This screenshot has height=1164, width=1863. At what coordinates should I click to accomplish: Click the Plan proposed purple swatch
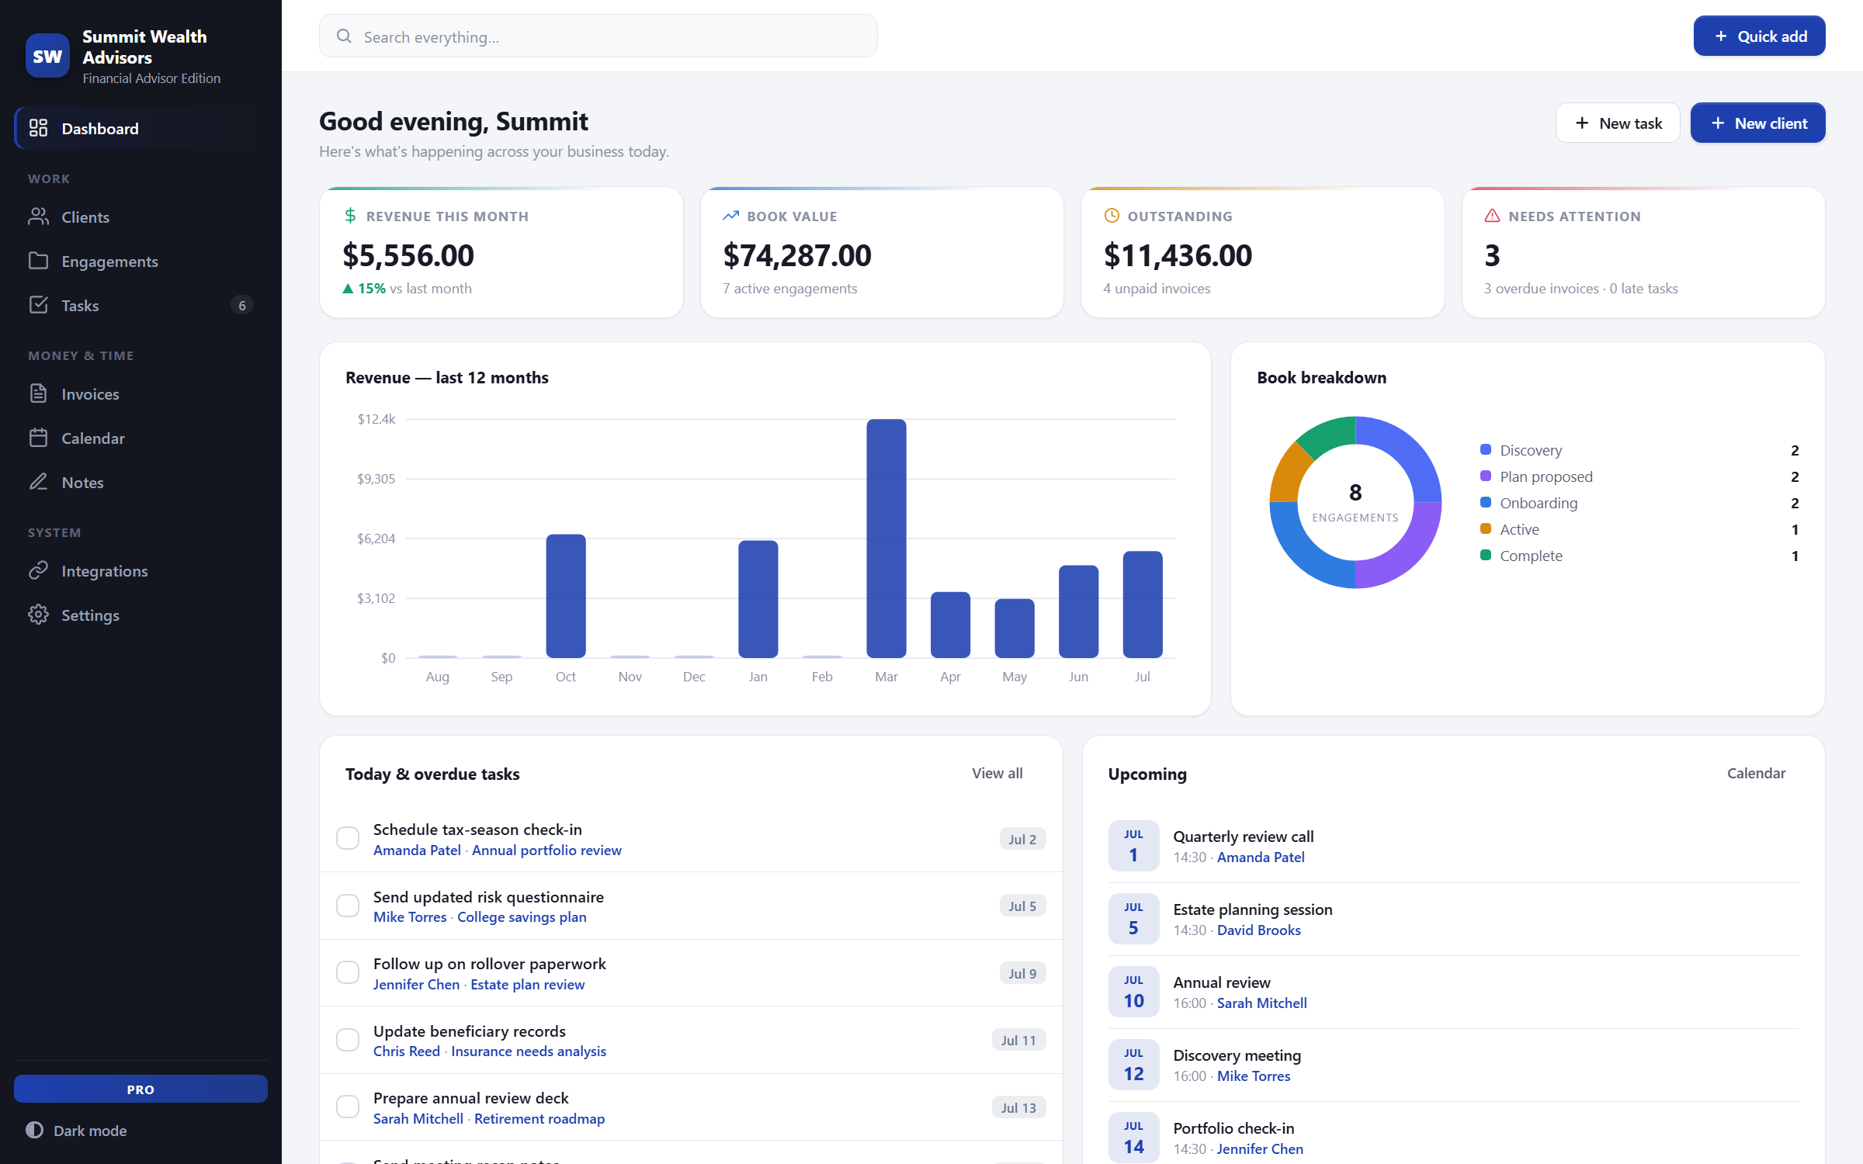1486,476
